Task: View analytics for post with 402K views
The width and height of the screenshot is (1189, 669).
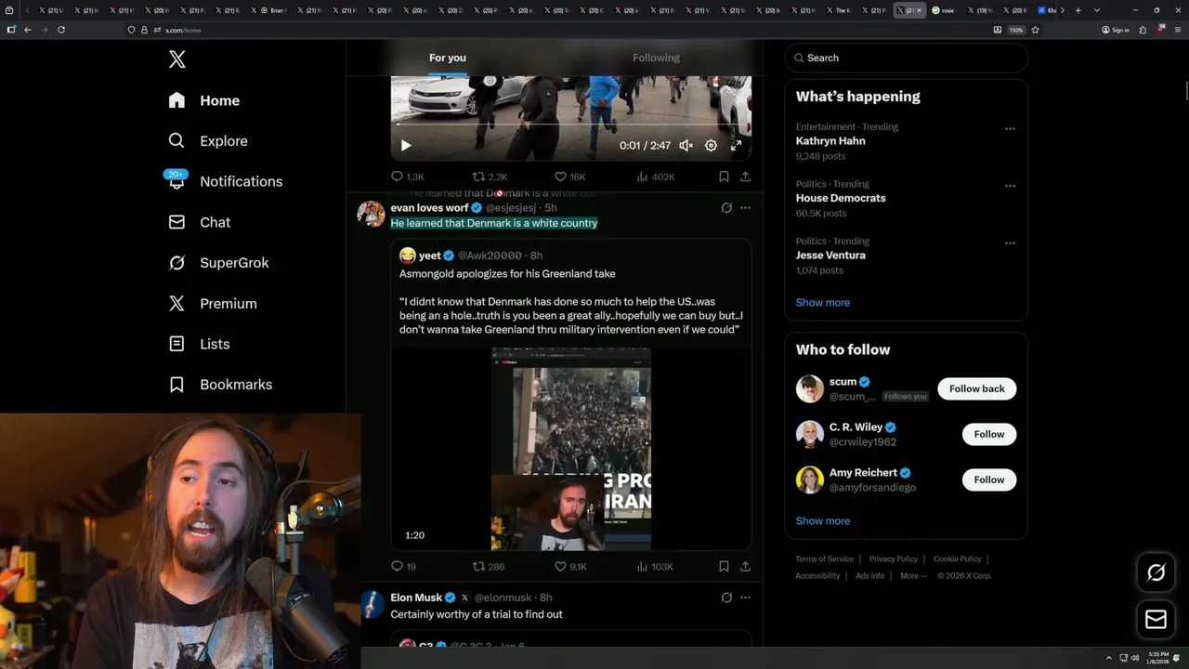Action: tap(656, 177)
